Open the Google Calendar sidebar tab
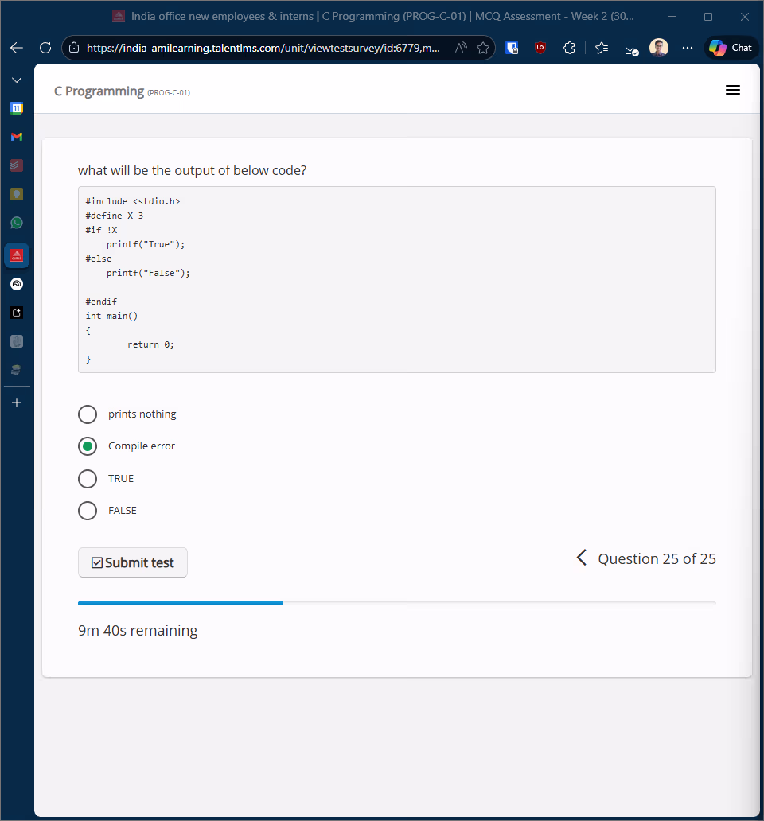Viewport: 764px width, 821px height. pyautogui.click(x=17, y=108)
